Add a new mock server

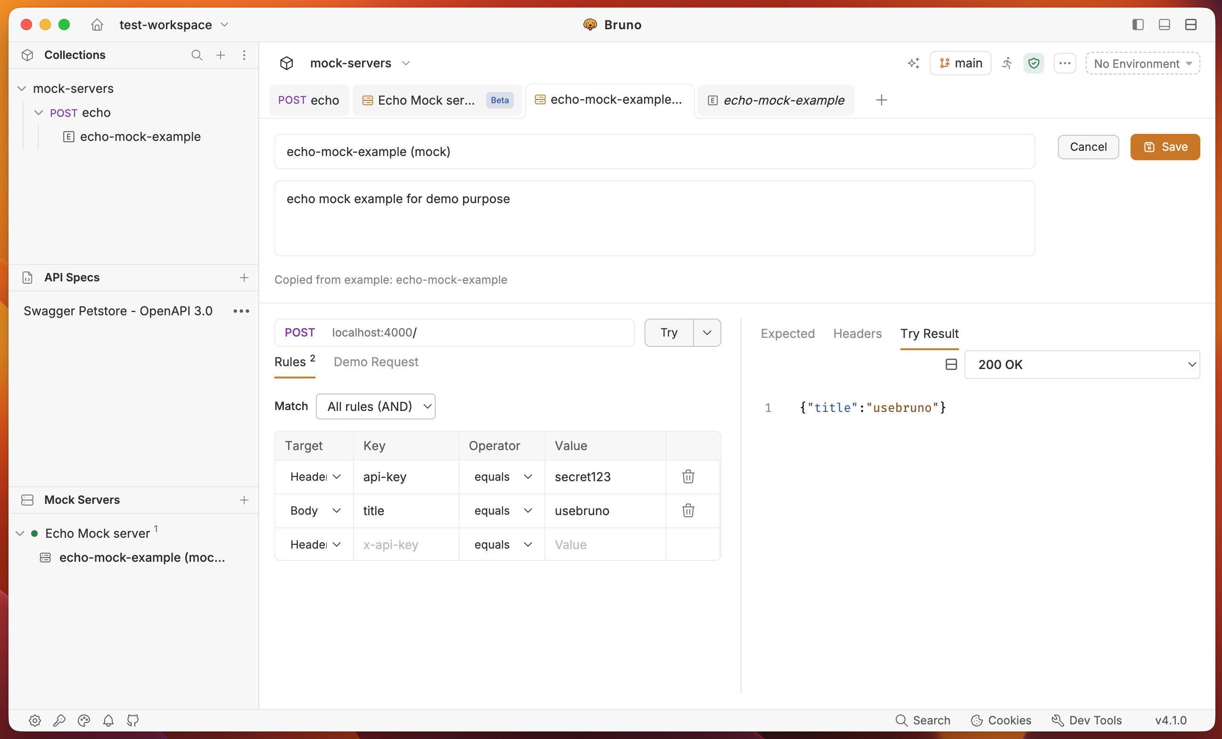[244, 500]
